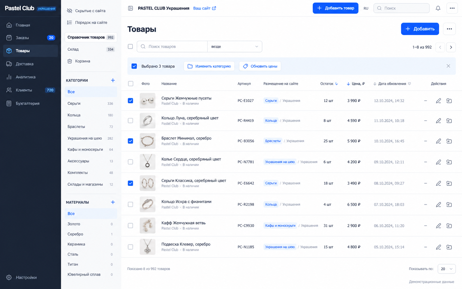
Task: Tick the Кольцо Искра с фианитами checkbox
Action: coord(131,205)
